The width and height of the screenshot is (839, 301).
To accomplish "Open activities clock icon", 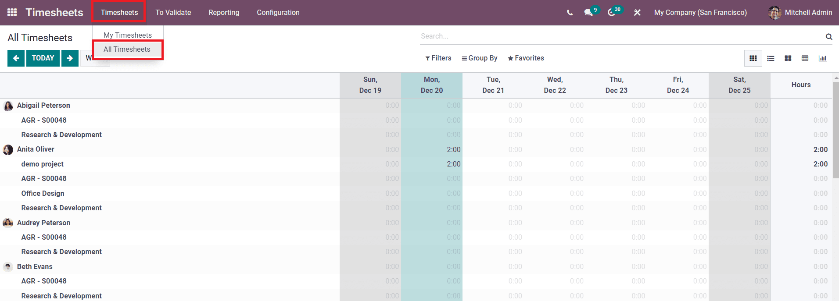I will 611,13.
